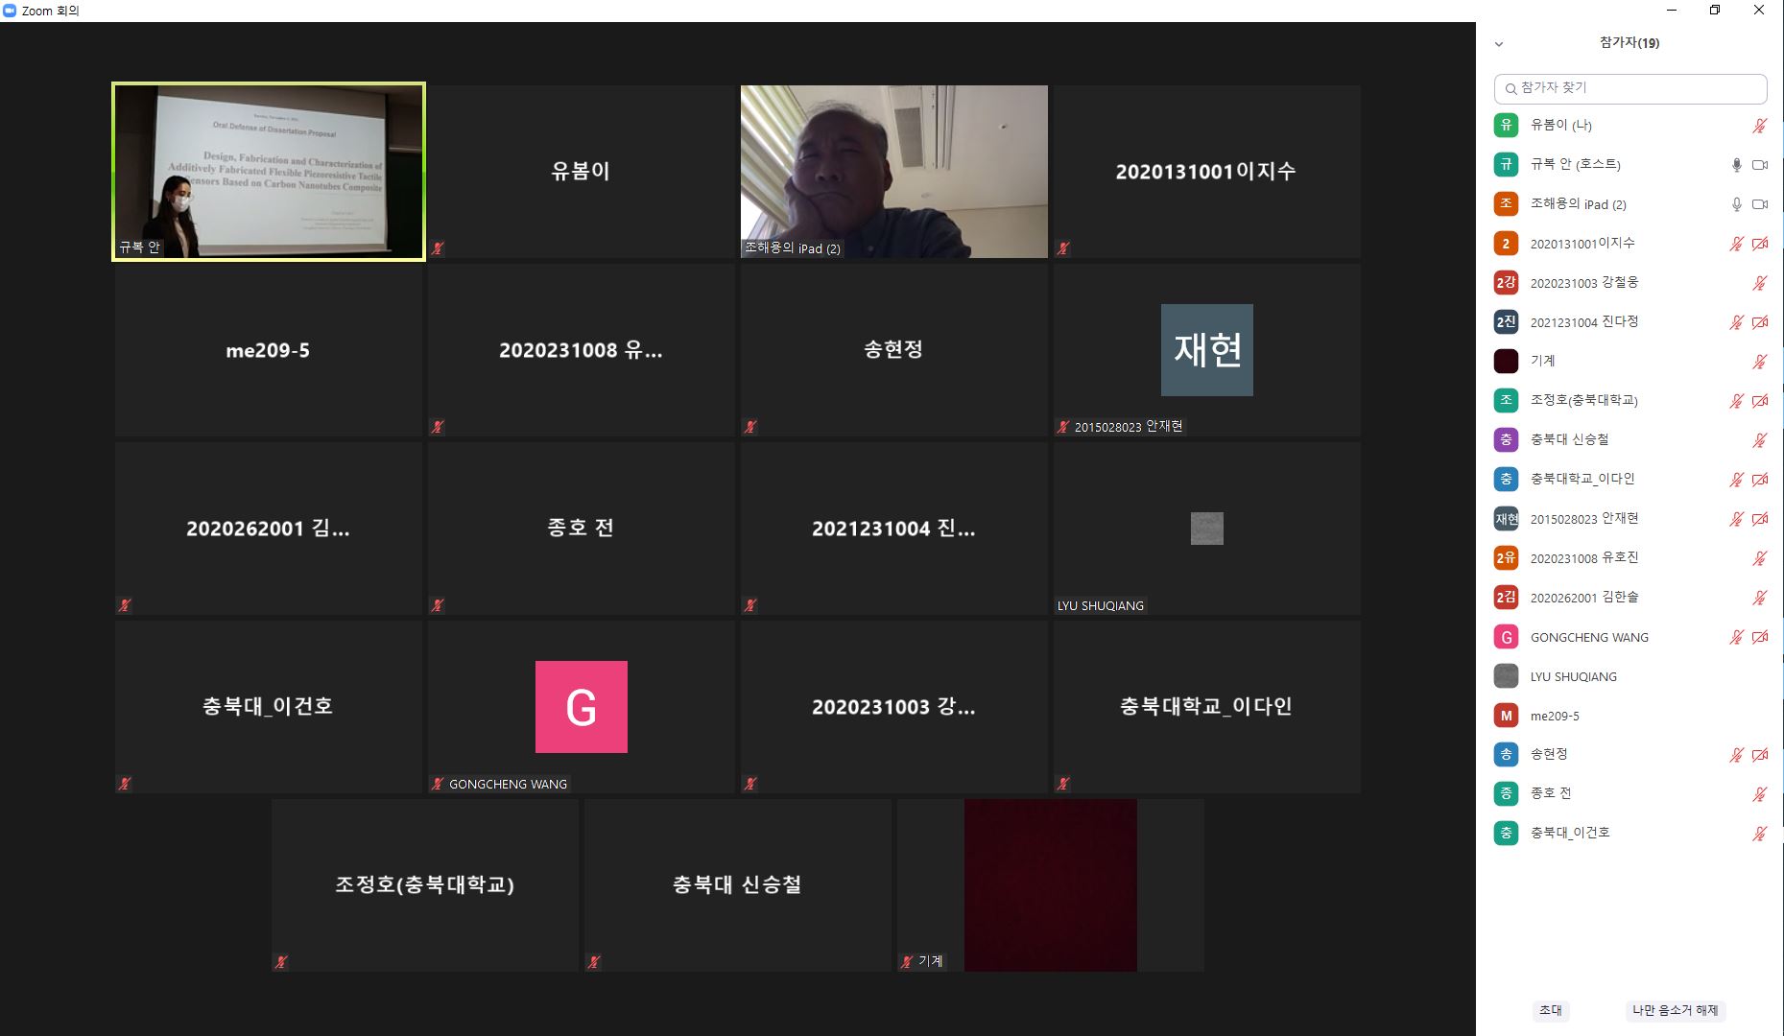1784x1036 pixels.
Task: Click the 초대 invite button
Action: pyautogui.click(x=1551, y=1010)
